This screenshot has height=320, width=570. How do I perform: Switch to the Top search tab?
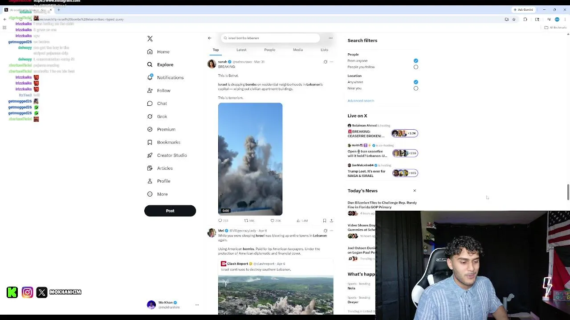(216, 50)
